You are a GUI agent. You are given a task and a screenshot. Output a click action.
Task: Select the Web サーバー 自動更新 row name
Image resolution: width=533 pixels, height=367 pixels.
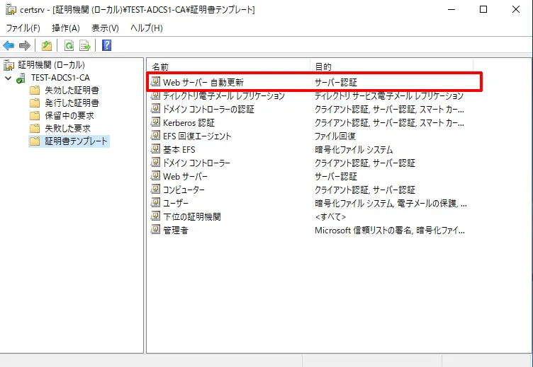pos(203,82)
